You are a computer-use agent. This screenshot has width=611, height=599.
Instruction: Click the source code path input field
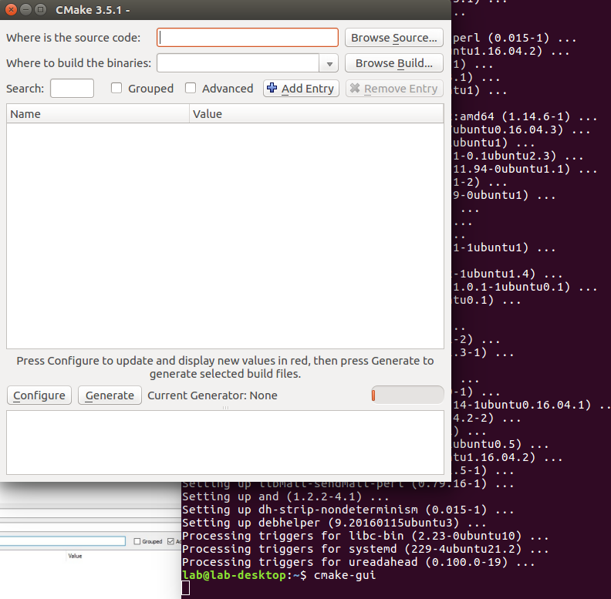248,37
